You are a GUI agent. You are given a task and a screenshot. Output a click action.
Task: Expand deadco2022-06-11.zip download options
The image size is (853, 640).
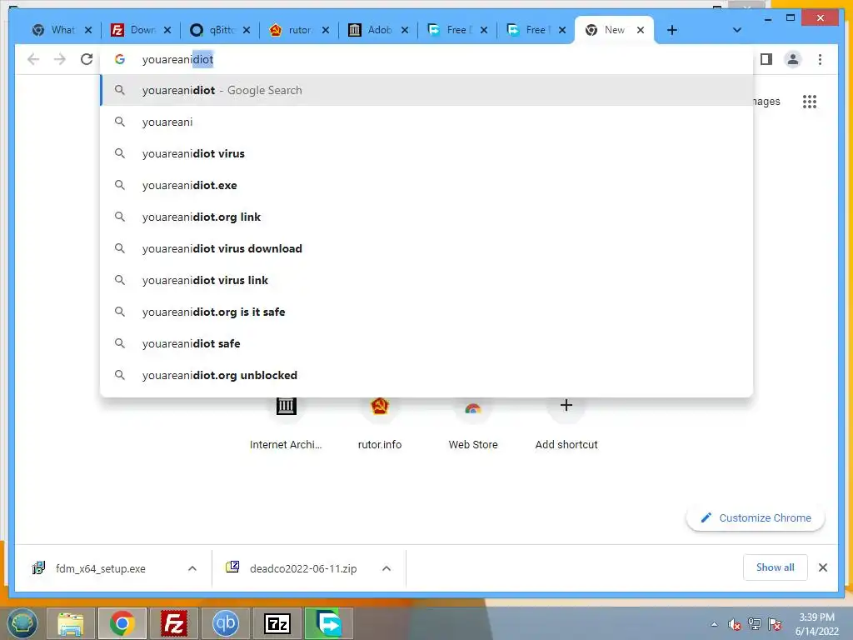[x=387, y=568]
